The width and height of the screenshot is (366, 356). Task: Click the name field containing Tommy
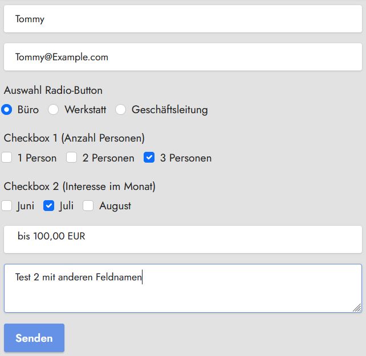[x=182, y=19]
